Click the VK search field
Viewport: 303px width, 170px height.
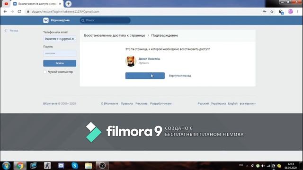click(105, 20)
